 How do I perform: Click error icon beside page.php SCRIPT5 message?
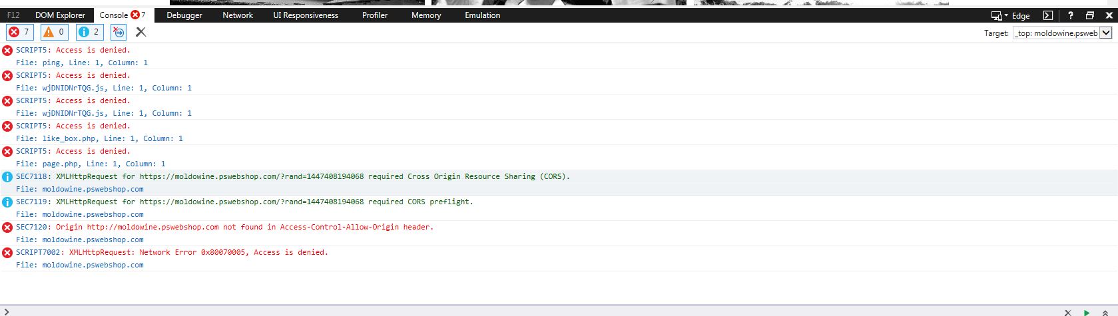(x=7, y=152)
